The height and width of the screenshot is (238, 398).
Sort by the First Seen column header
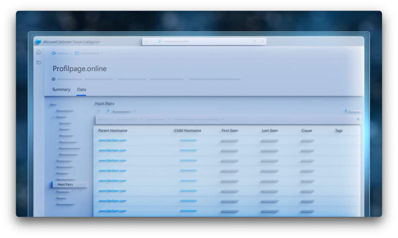tap(230, 130)
